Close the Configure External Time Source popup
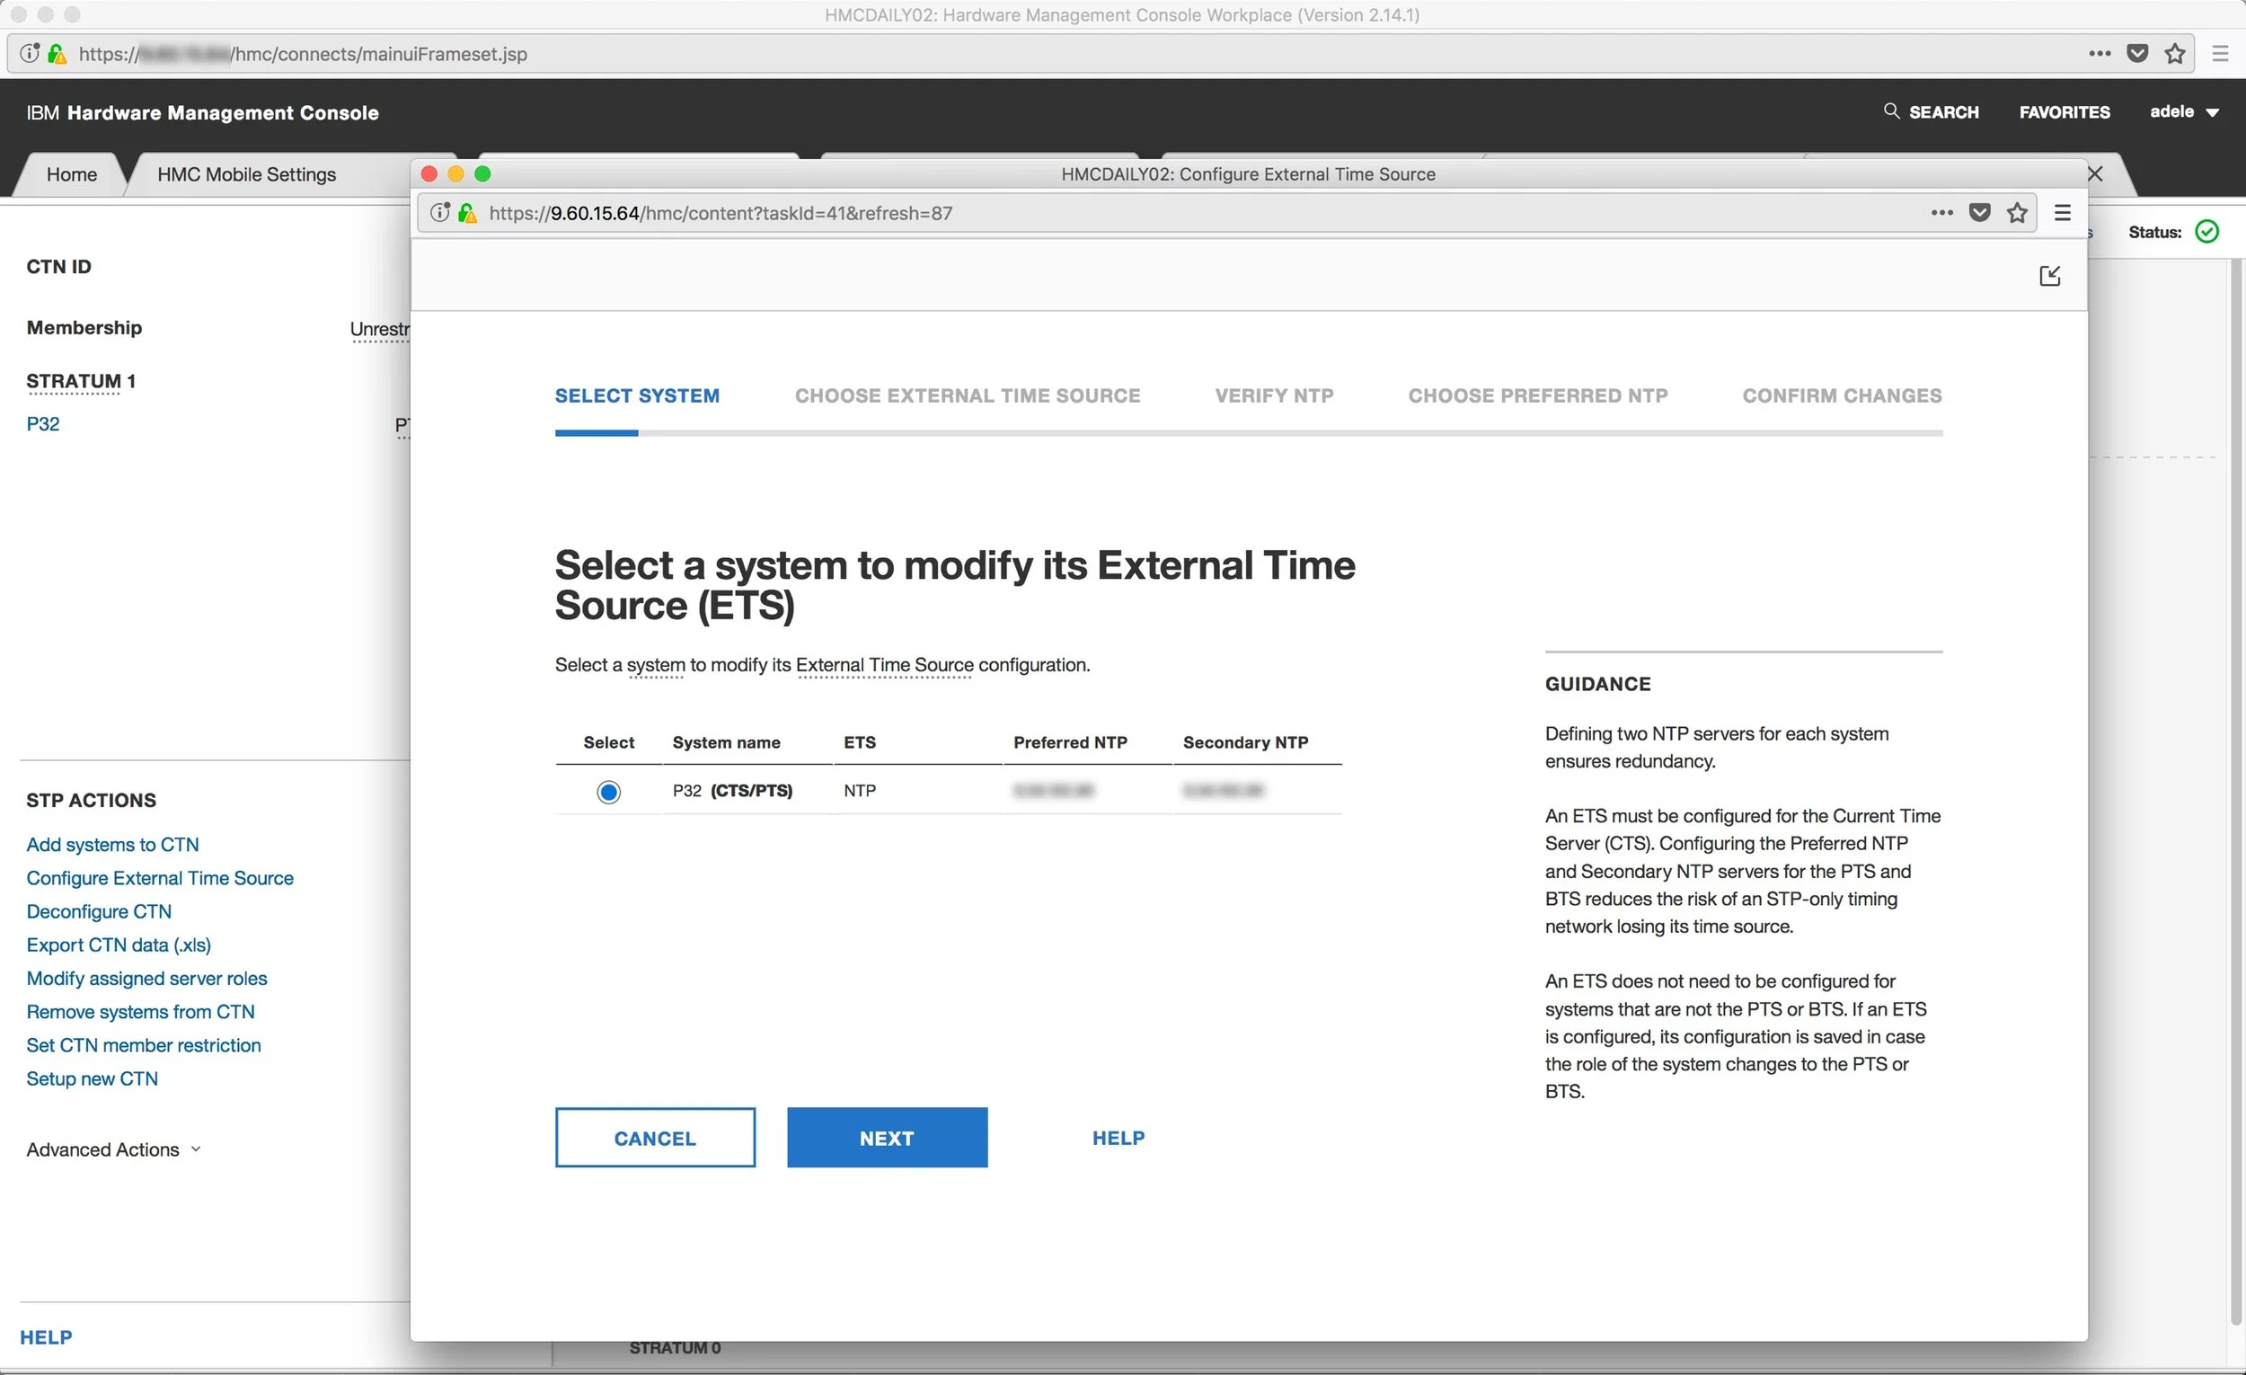This screenshot has height=1375, width=2246. [x=429, y=174]
